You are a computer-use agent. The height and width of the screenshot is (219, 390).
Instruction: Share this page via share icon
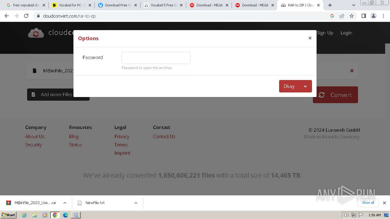(x=342, y=16)
